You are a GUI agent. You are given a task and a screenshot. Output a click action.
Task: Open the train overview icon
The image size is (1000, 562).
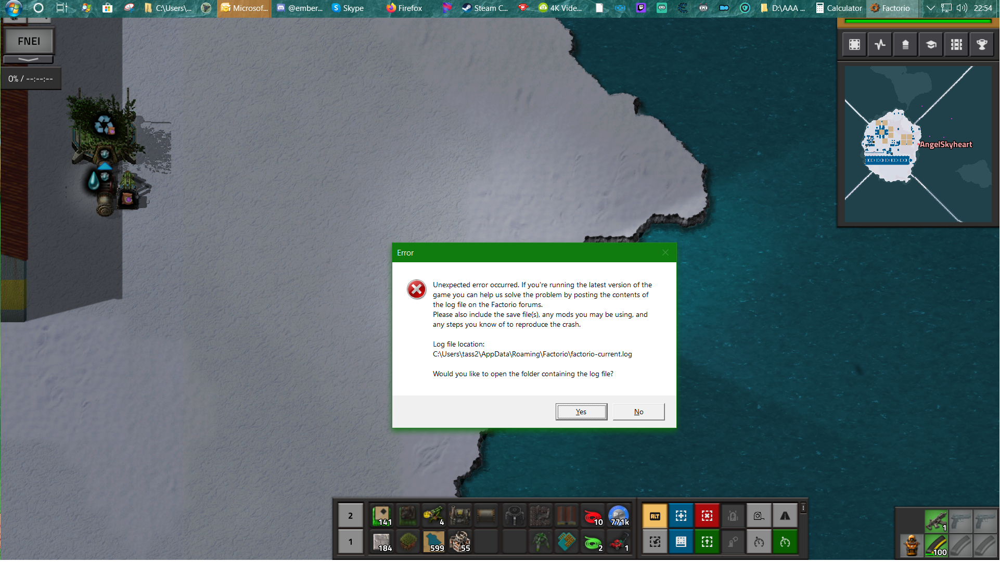click(956, 45)
